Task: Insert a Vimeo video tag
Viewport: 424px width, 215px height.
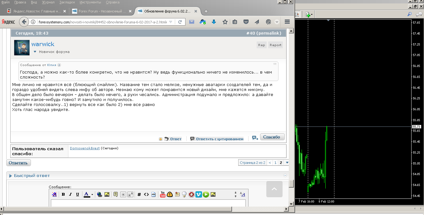Action: click(x=199, y=194)
